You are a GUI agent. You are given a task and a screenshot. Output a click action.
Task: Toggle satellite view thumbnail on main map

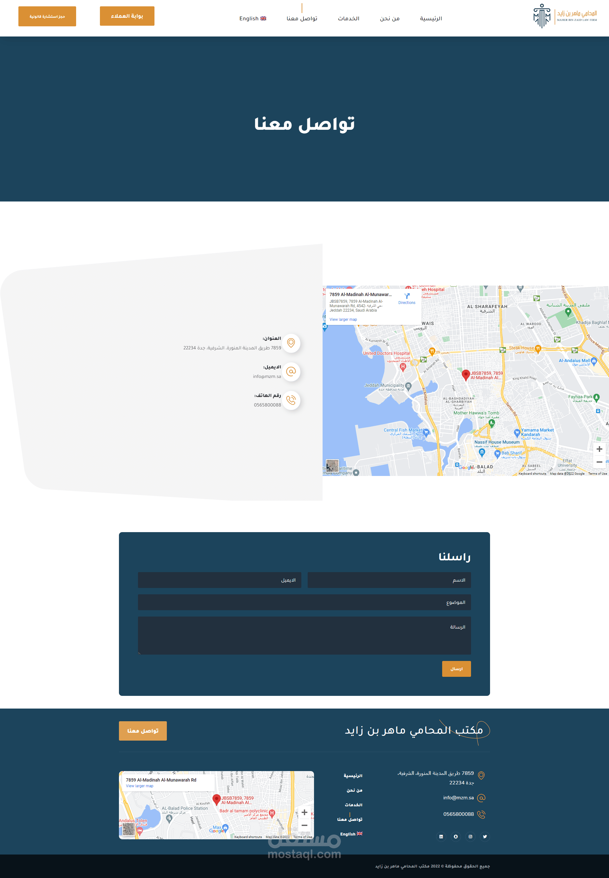tap(332, 465)
